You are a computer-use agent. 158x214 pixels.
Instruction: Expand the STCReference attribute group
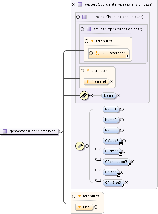91,53
